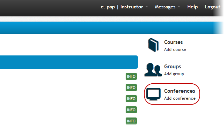Click the third green INFO badge

coord(131,99)
